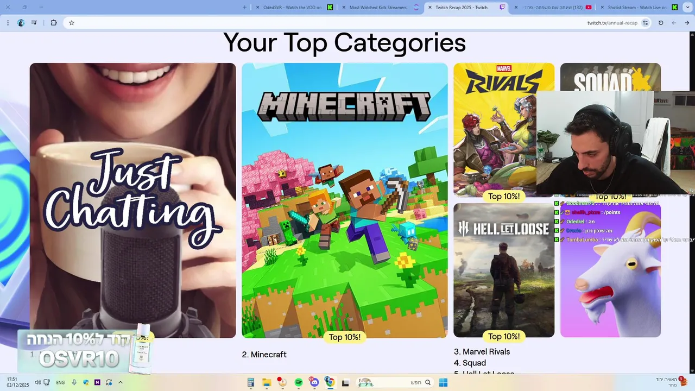Click the Windows Start button
The height and width of the screenshot is (391, 695).
443,382
